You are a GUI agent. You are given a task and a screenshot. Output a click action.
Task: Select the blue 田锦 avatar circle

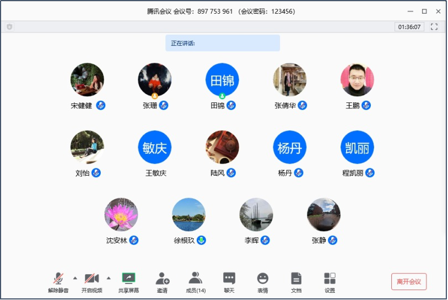tap(222, 80)
